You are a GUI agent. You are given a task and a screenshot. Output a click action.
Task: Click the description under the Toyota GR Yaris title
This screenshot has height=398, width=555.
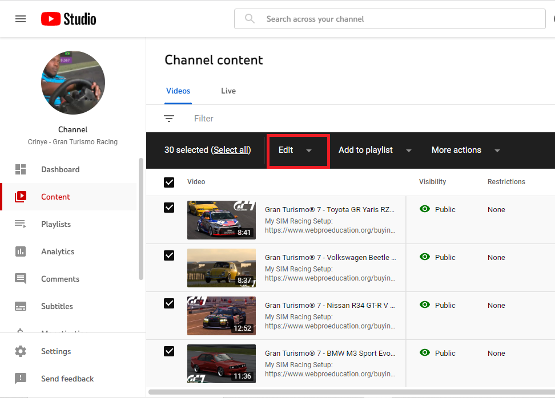330,225
